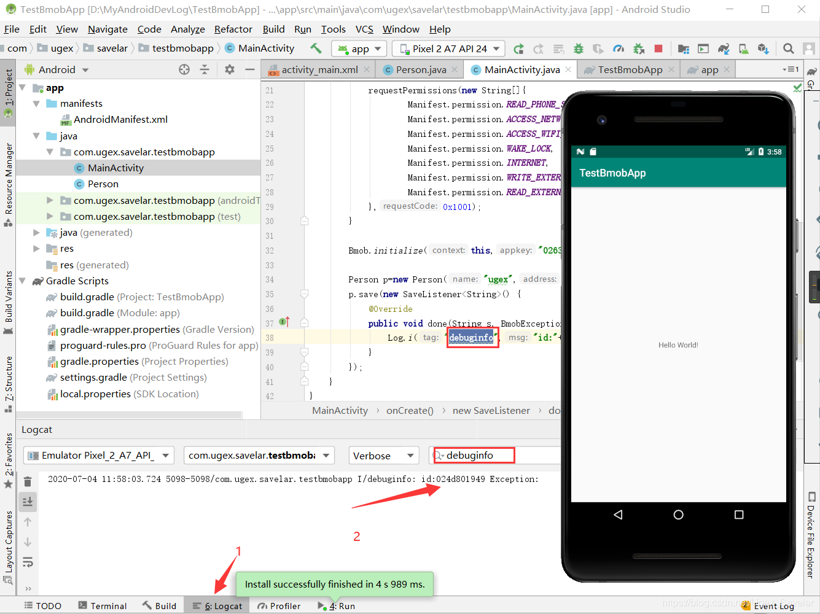Open the TODO tool window
This screenshot has width=820, height=614.
pos(42,605)
